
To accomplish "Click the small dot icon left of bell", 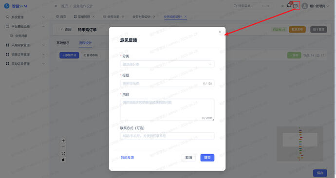I will click(x=282, y=6).
